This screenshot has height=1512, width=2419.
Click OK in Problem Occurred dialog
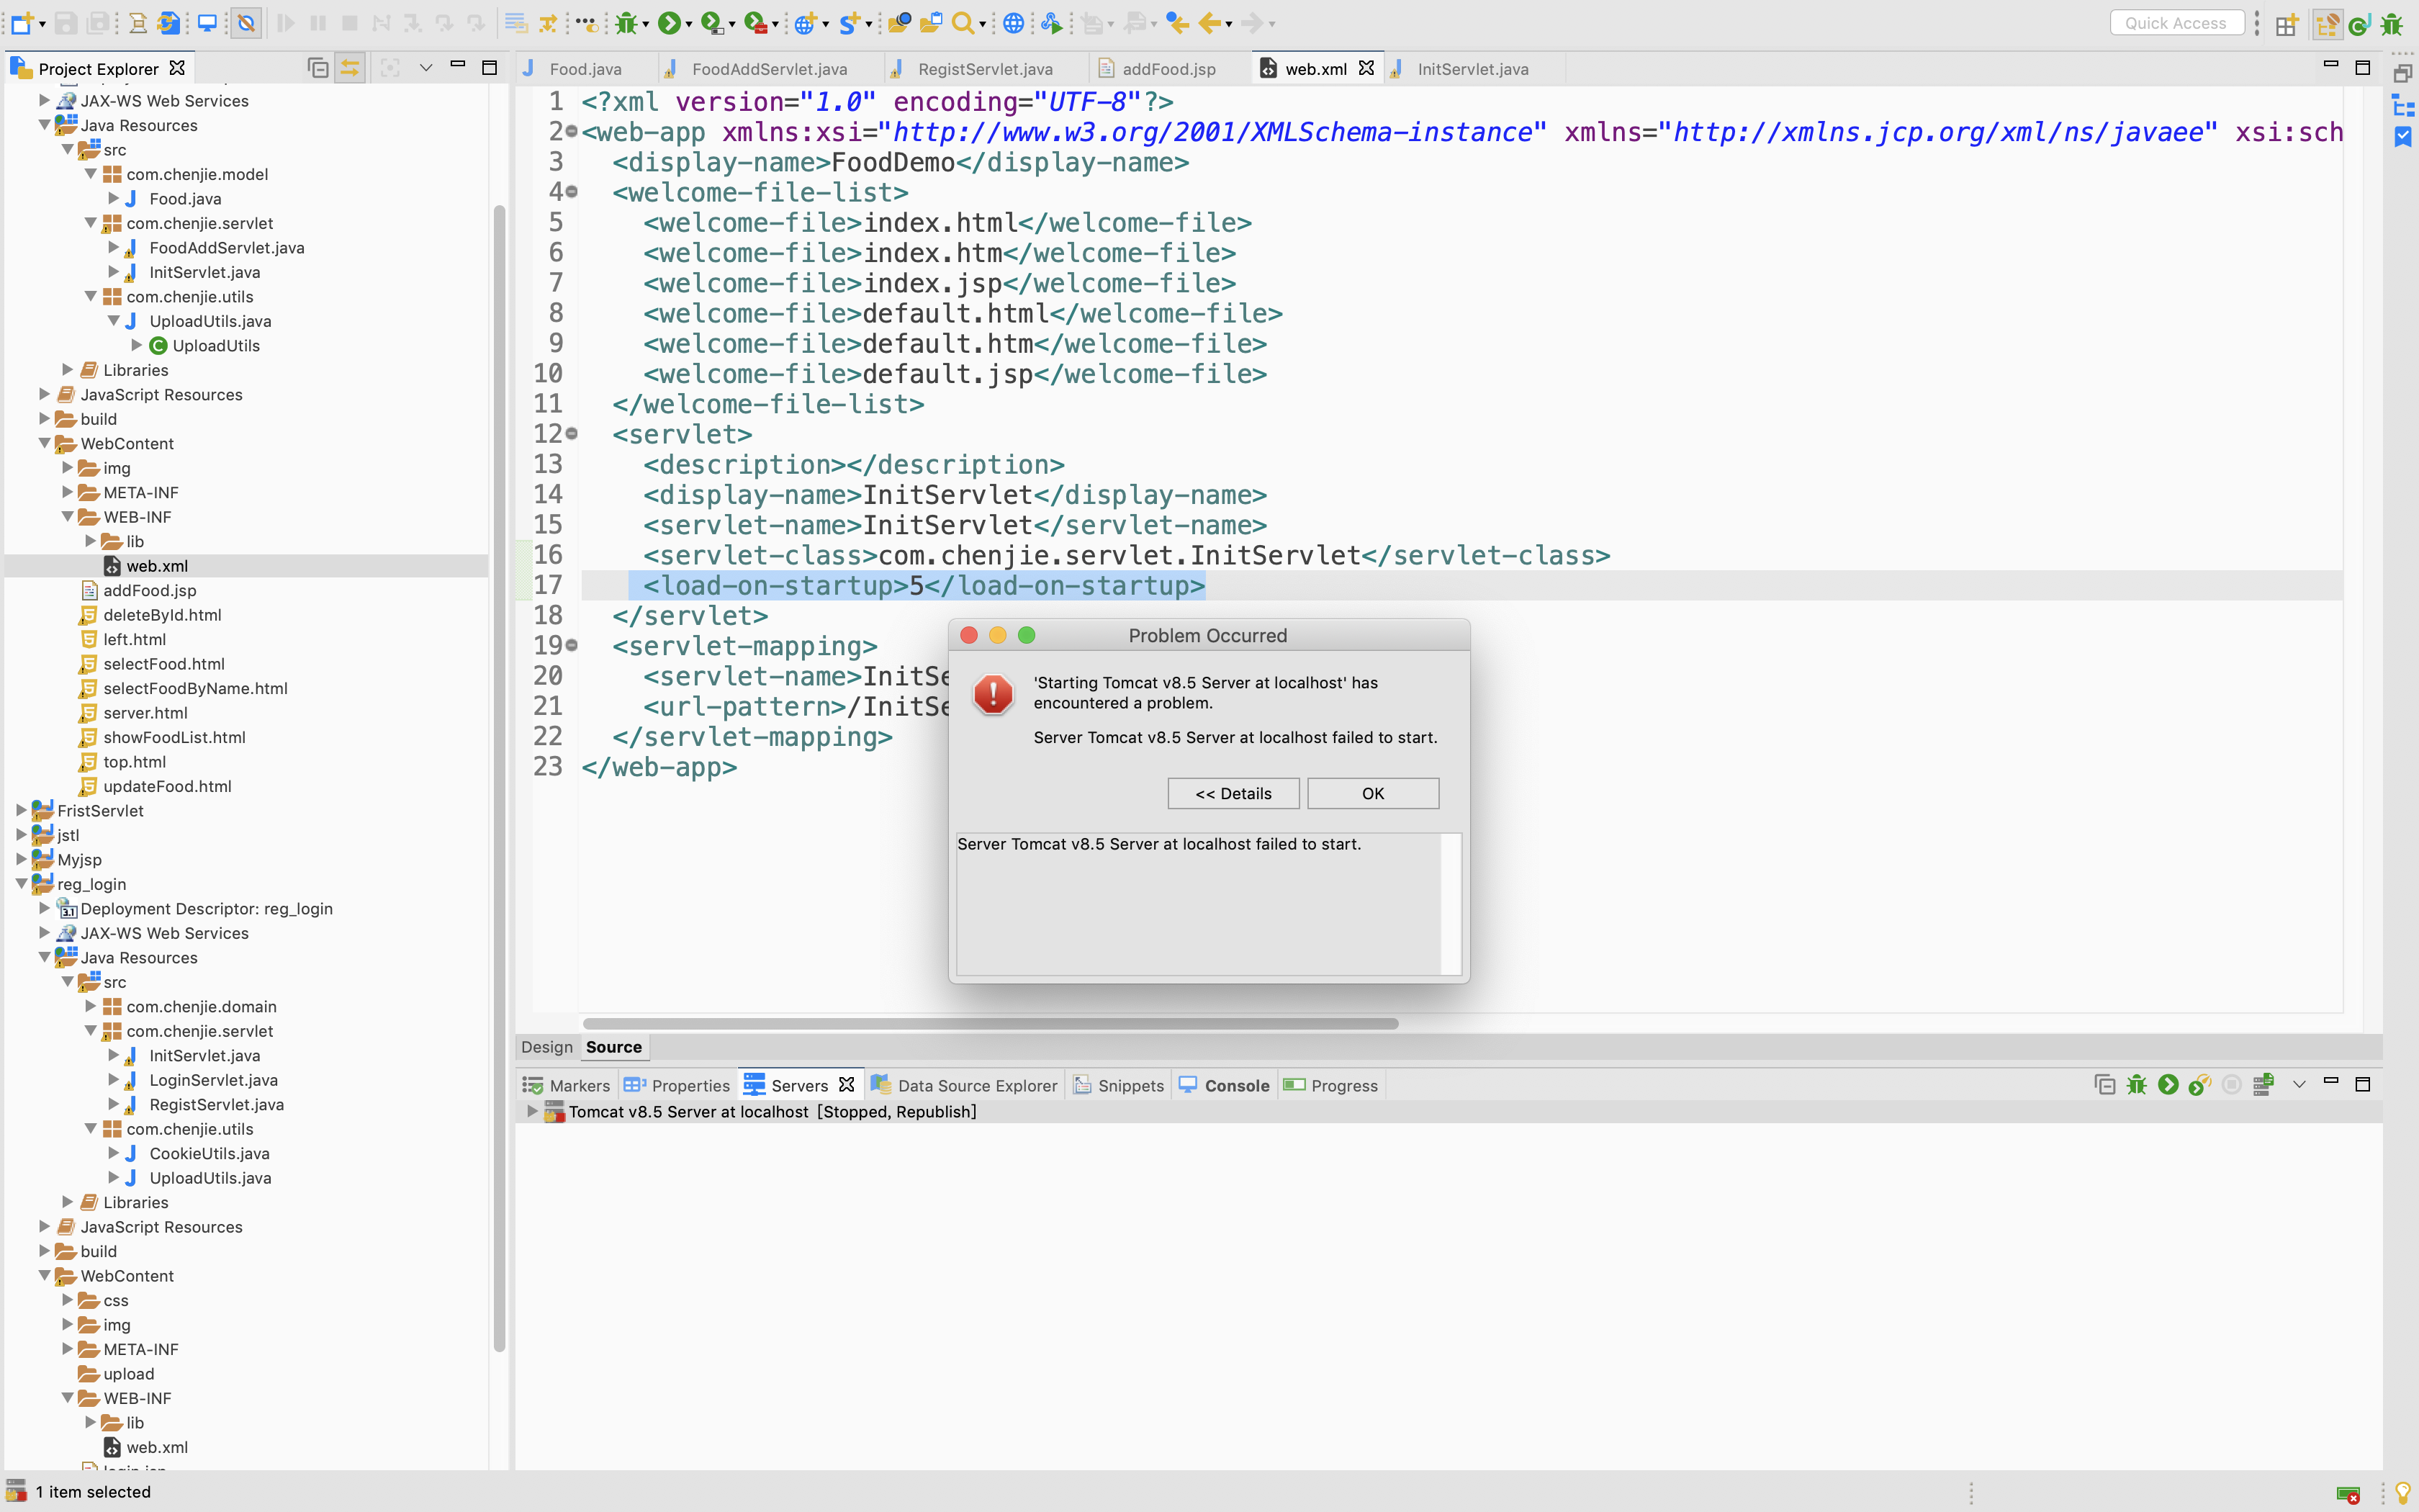[1371, 793]
